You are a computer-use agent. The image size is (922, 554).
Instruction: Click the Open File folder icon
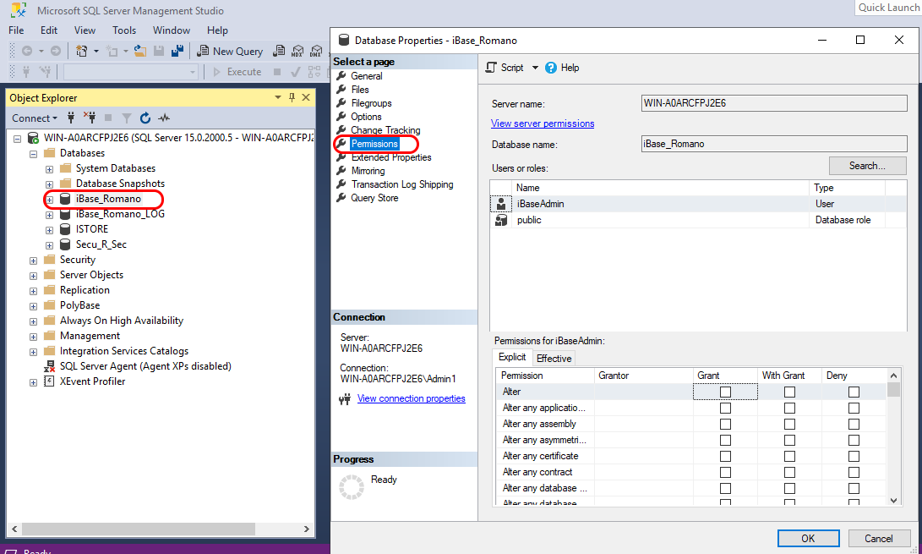[139, 51]
